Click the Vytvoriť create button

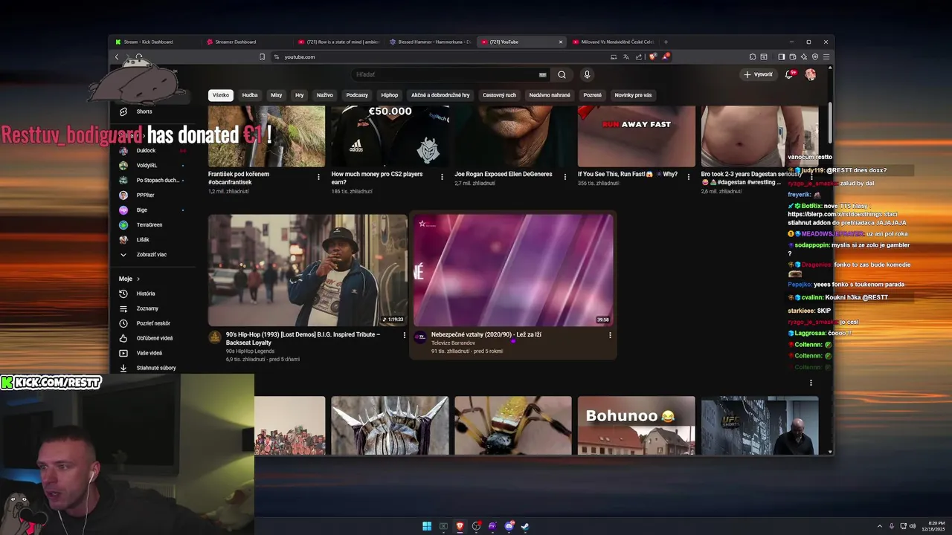[x=758, y=74]
